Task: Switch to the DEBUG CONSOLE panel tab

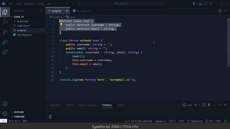Action: [88, 105]
